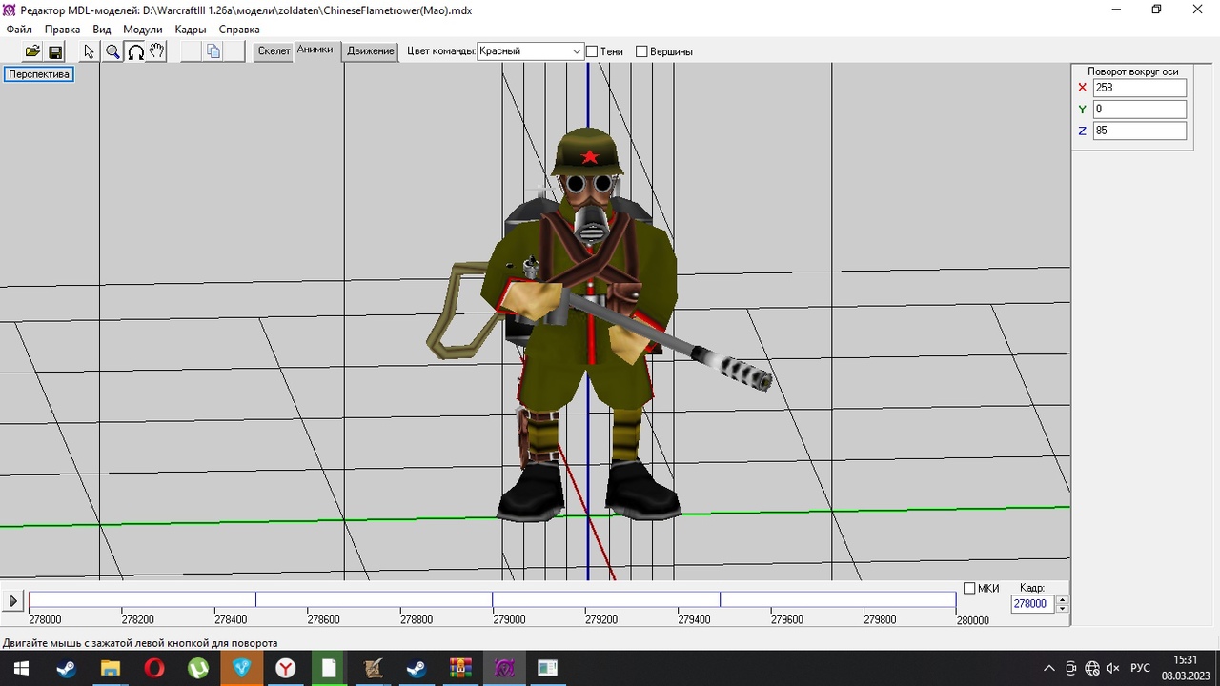Click the copy pages toolbar icon
The image size is (1220, 686).
[x=213, y=51]
